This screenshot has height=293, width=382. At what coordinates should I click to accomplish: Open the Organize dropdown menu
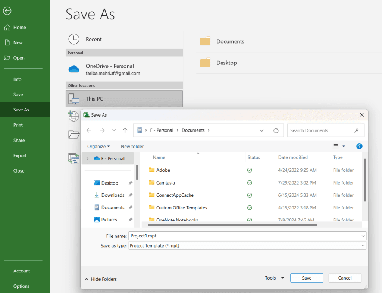[98, 146]
